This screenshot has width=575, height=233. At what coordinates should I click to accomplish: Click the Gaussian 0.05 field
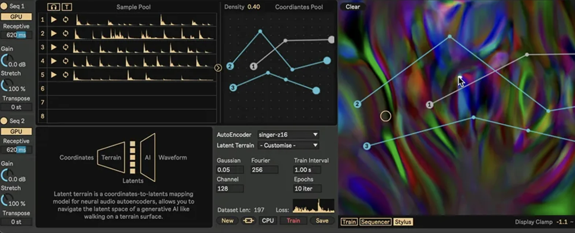[230, 170]
